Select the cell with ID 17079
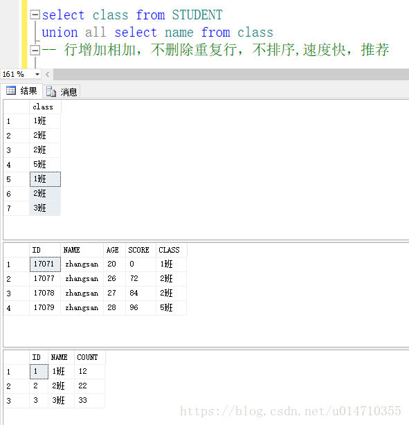The image size is (409, 425). (x=45, y=308)
